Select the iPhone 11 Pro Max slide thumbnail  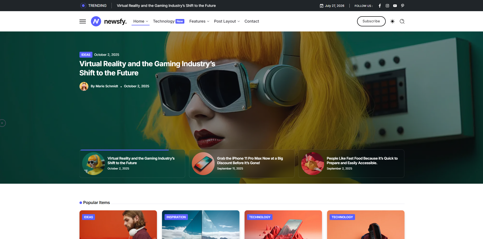pyautogui.click(x=203, y=164)
